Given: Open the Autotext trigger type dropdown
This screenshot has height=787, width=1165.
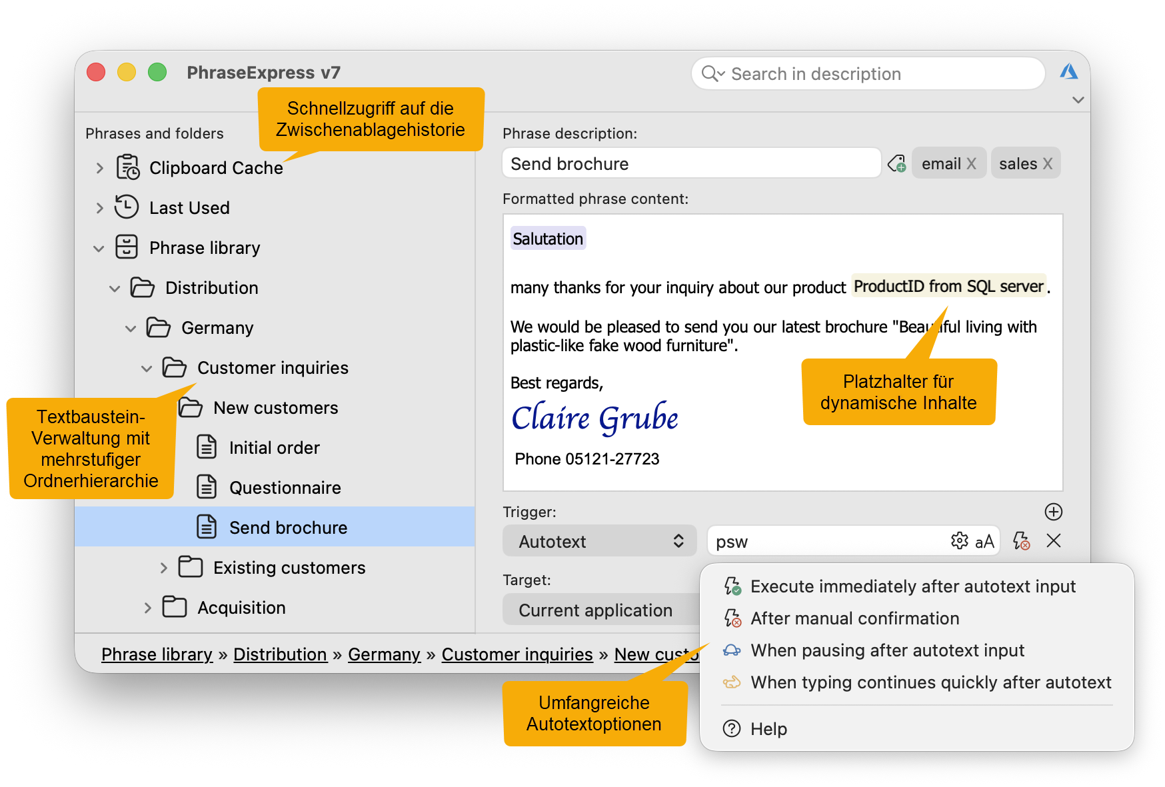Looking at the screenshot, I should coord(599,541).
